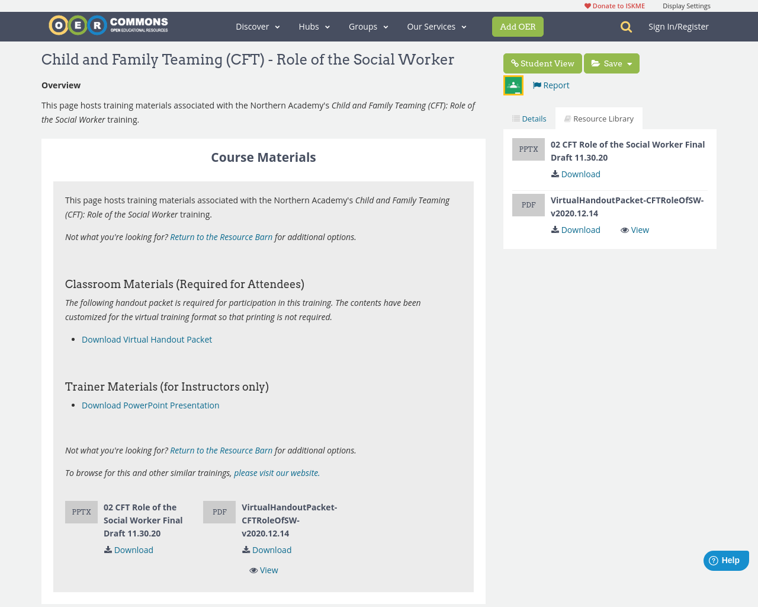
Task: Download the PPTX from the Resource Library panel
Action: (575, 173)
